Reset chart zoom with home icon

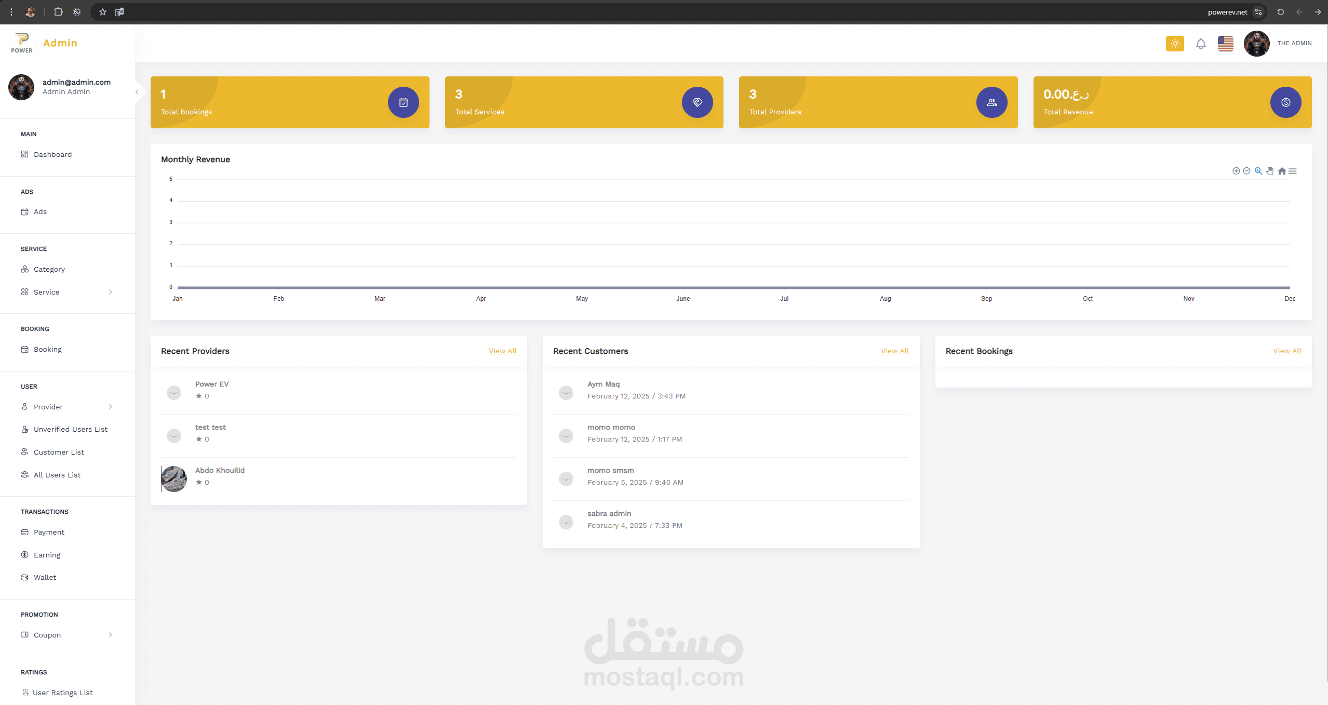(x=1282, y=171)
